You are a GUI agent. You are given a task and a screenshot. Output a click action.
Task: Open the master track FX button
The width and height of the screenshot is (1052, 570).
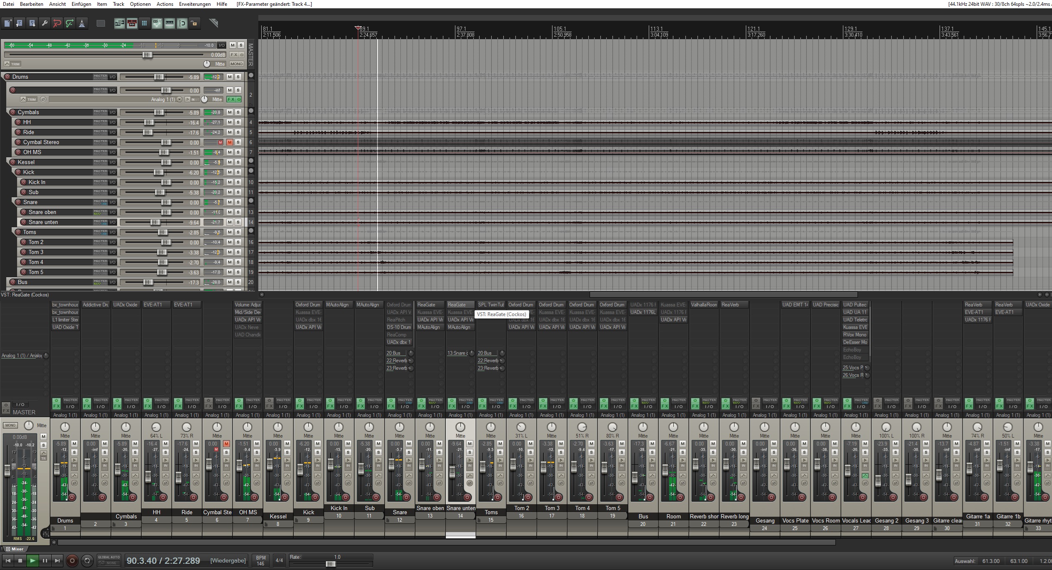pyautogui.click(x=234, y=55)
